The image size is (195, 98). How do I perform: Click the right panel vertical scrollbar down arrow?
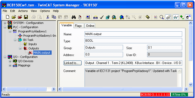(190, 84)
